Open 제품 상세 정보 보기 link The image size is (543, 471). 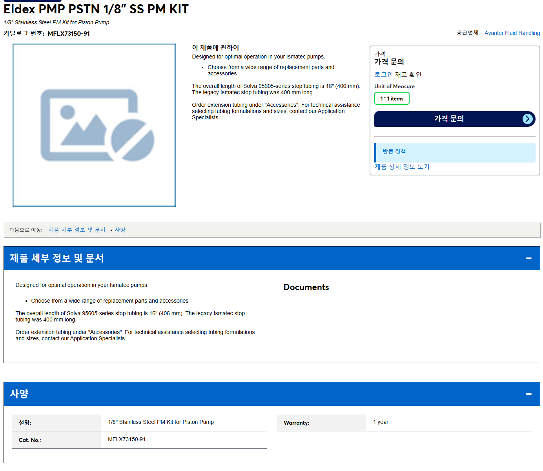(402, 167)
